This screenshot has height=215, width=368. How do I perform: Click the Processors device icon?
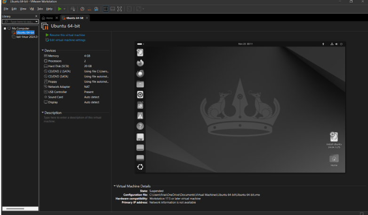point(46,61)
